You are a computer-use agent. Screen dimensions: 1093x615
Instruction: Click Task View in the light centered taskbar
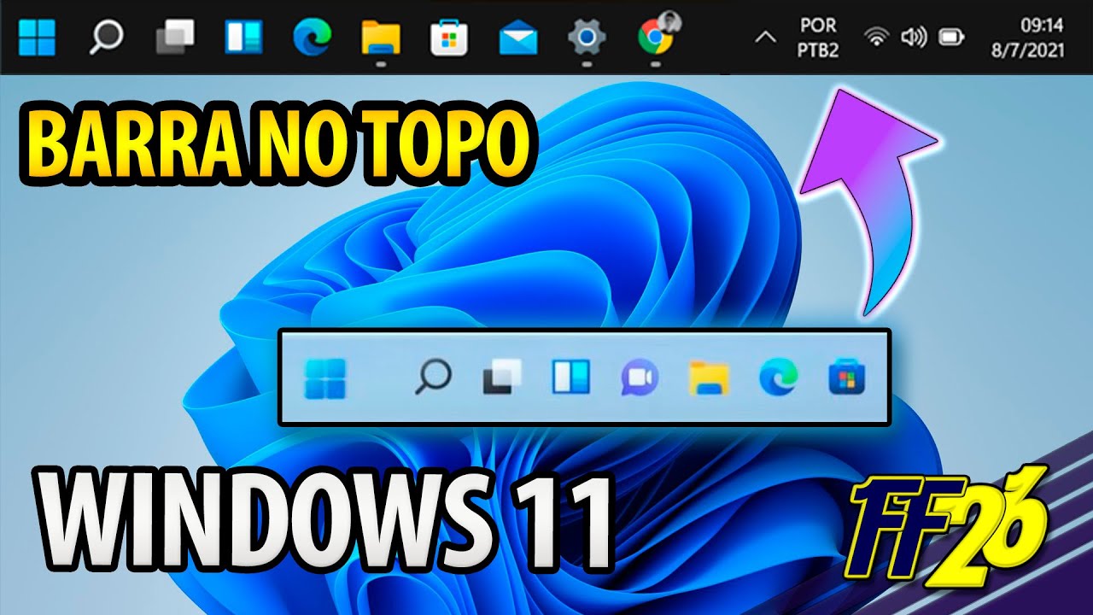click(502, 377)
